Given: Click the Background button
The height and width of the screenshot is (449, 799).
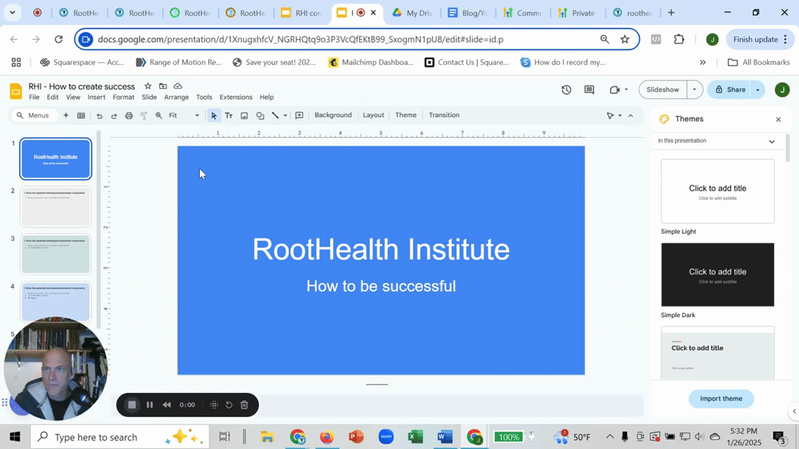Looking at the screenshot, I should (333, 115).
